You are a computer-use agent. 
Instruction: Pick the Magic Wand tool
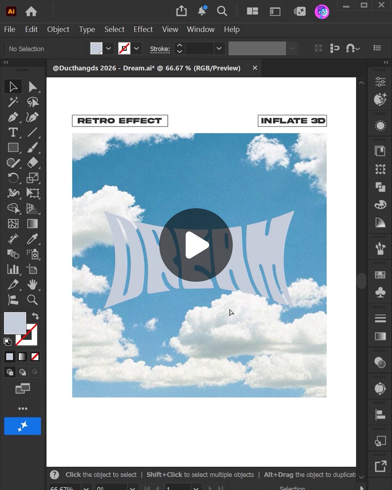(13, 102)
